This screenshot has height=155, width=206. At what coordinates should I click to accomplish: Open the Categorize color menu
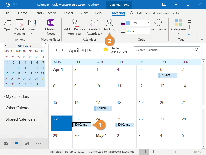coord(178,27)
